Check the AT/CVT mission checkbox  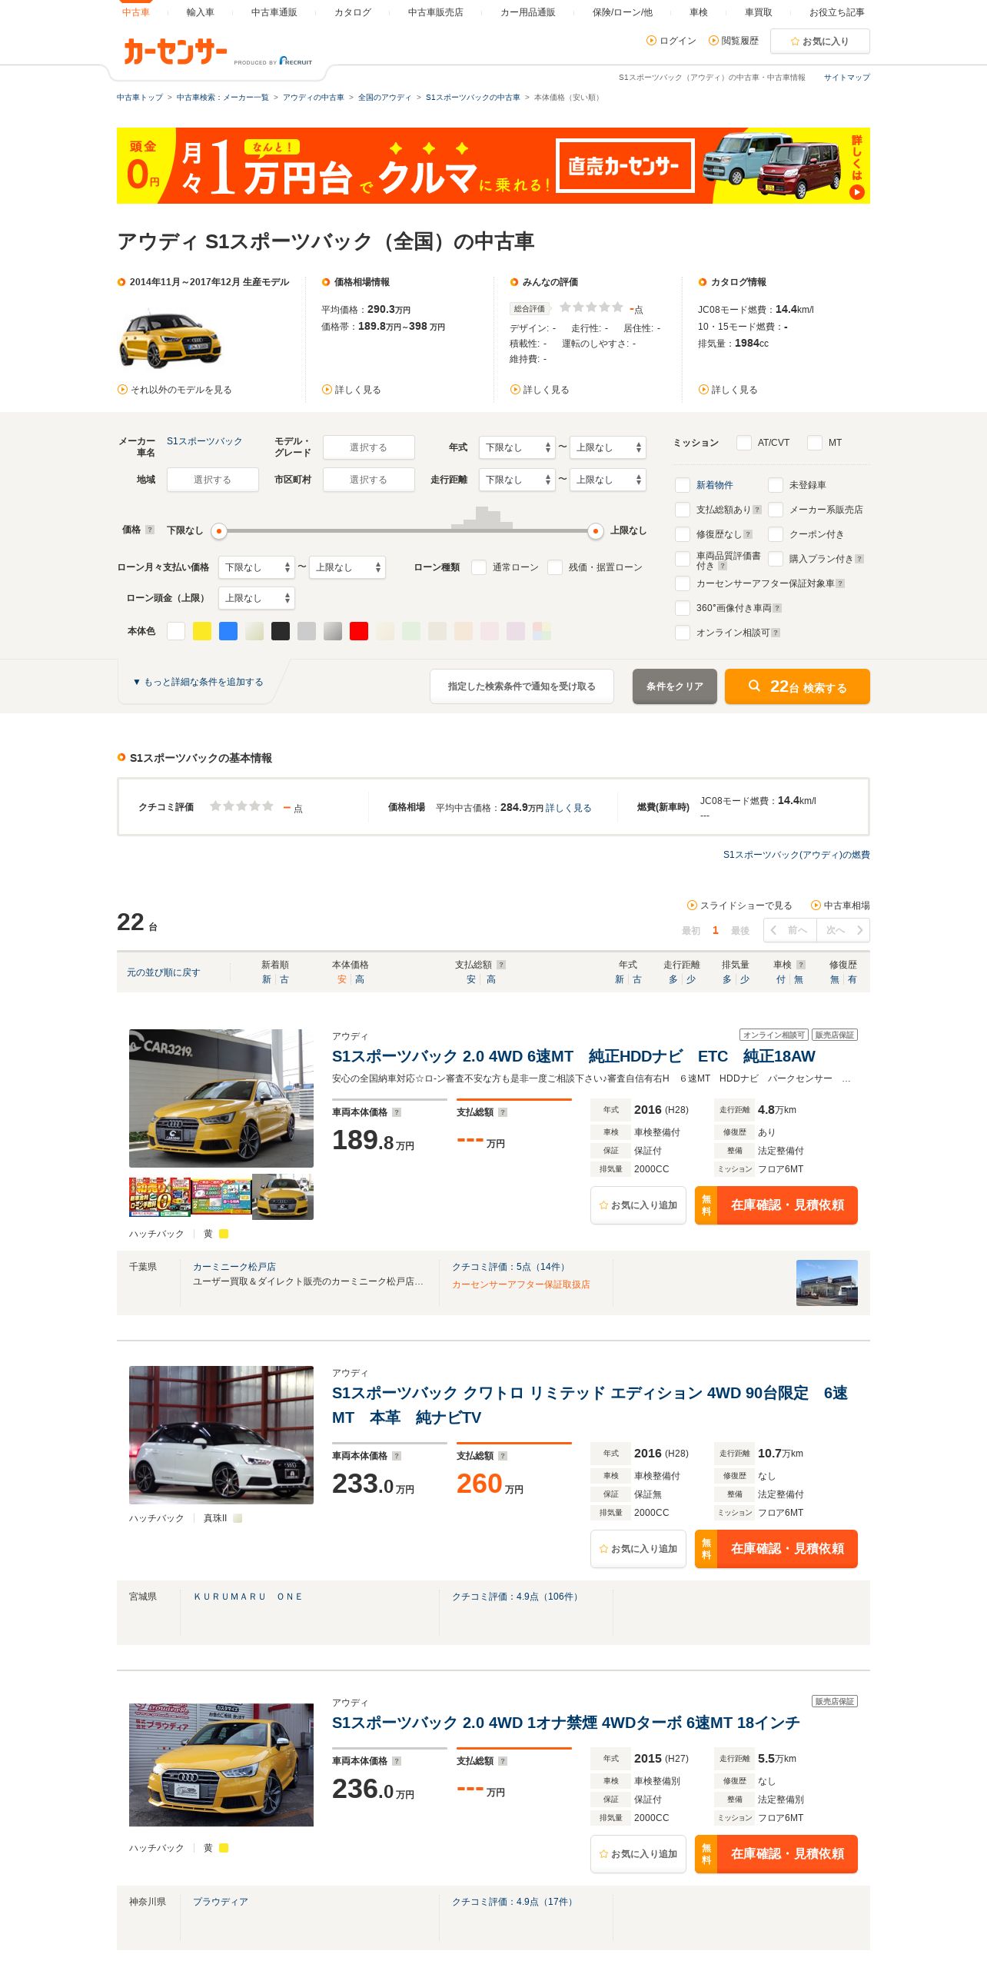click(x=744, y=443)
